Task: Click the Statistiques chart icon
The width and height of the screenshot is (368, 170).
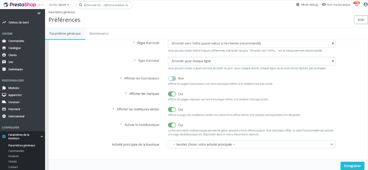Action: pos(4,69)
